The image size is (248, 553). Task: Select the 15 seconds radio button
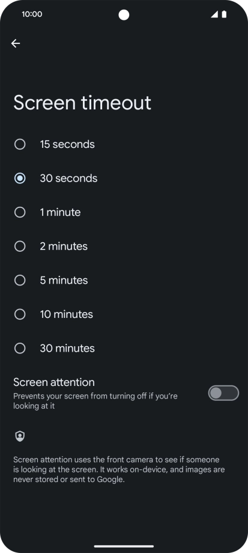click(x=20, y=144)
